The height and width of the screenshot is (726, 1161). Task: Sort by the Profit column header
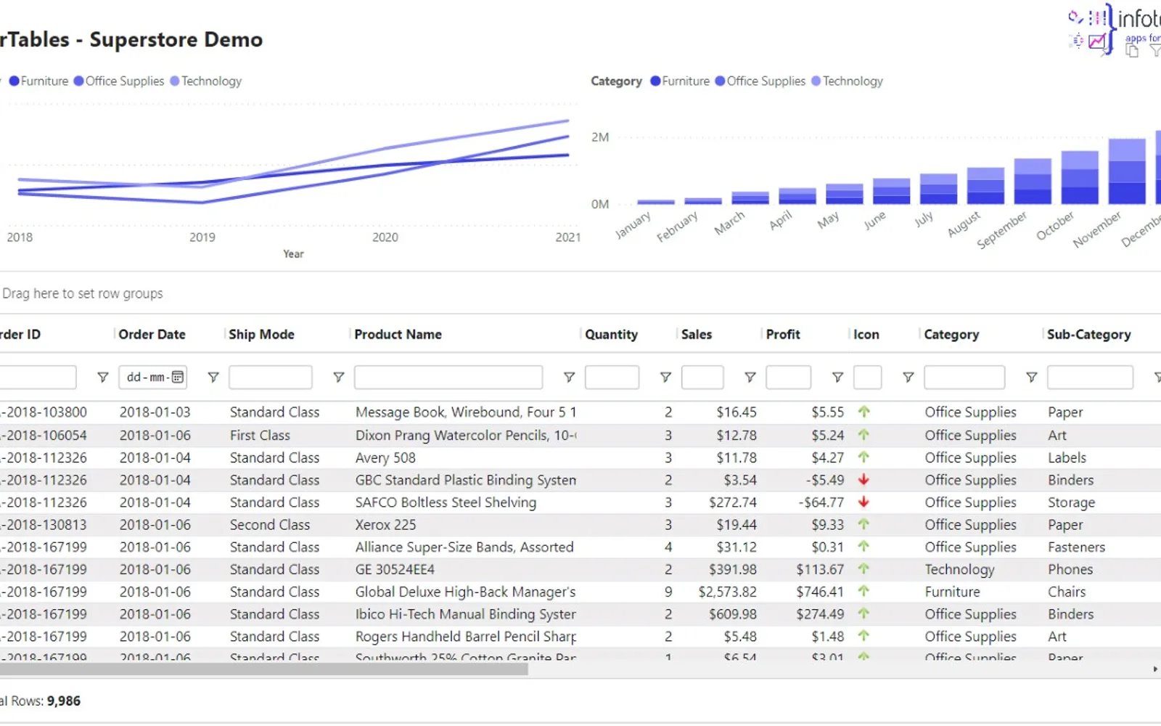(x=783, y=334)
